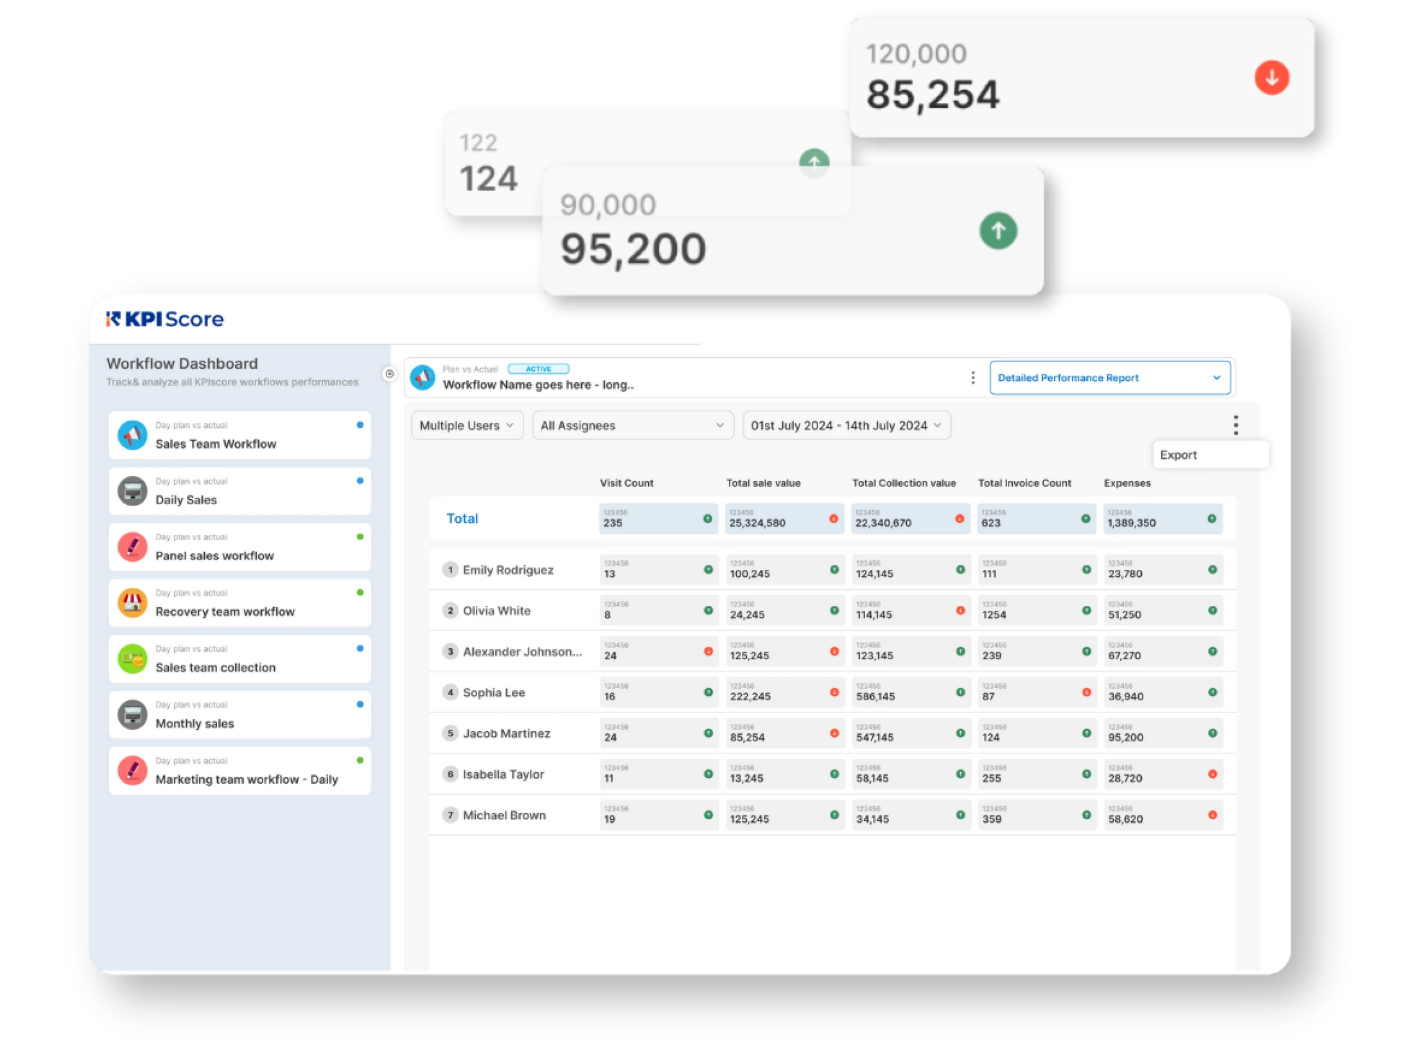1421x1058 pixels.
Task: Click the Total Invoice Count column header
Action: point(1024,483)
